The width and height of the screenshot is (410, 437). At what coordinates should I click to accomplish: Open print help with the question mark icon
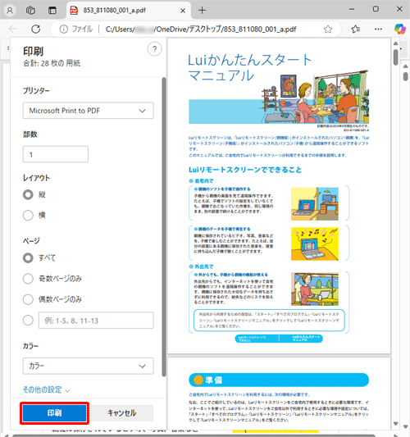154,49
